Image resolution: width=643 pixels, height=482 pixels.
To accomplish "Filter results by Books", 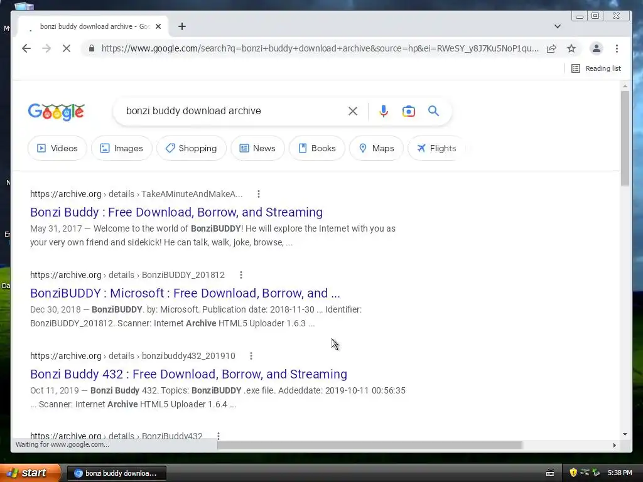I will (317, 148).
